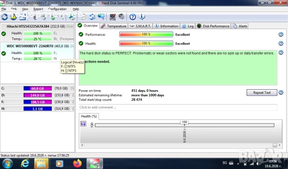Image resolution: width=288 pixels, height=169 pixels.
Task: Click the save floppy icon in Health graph
Action: click(83, 123)
